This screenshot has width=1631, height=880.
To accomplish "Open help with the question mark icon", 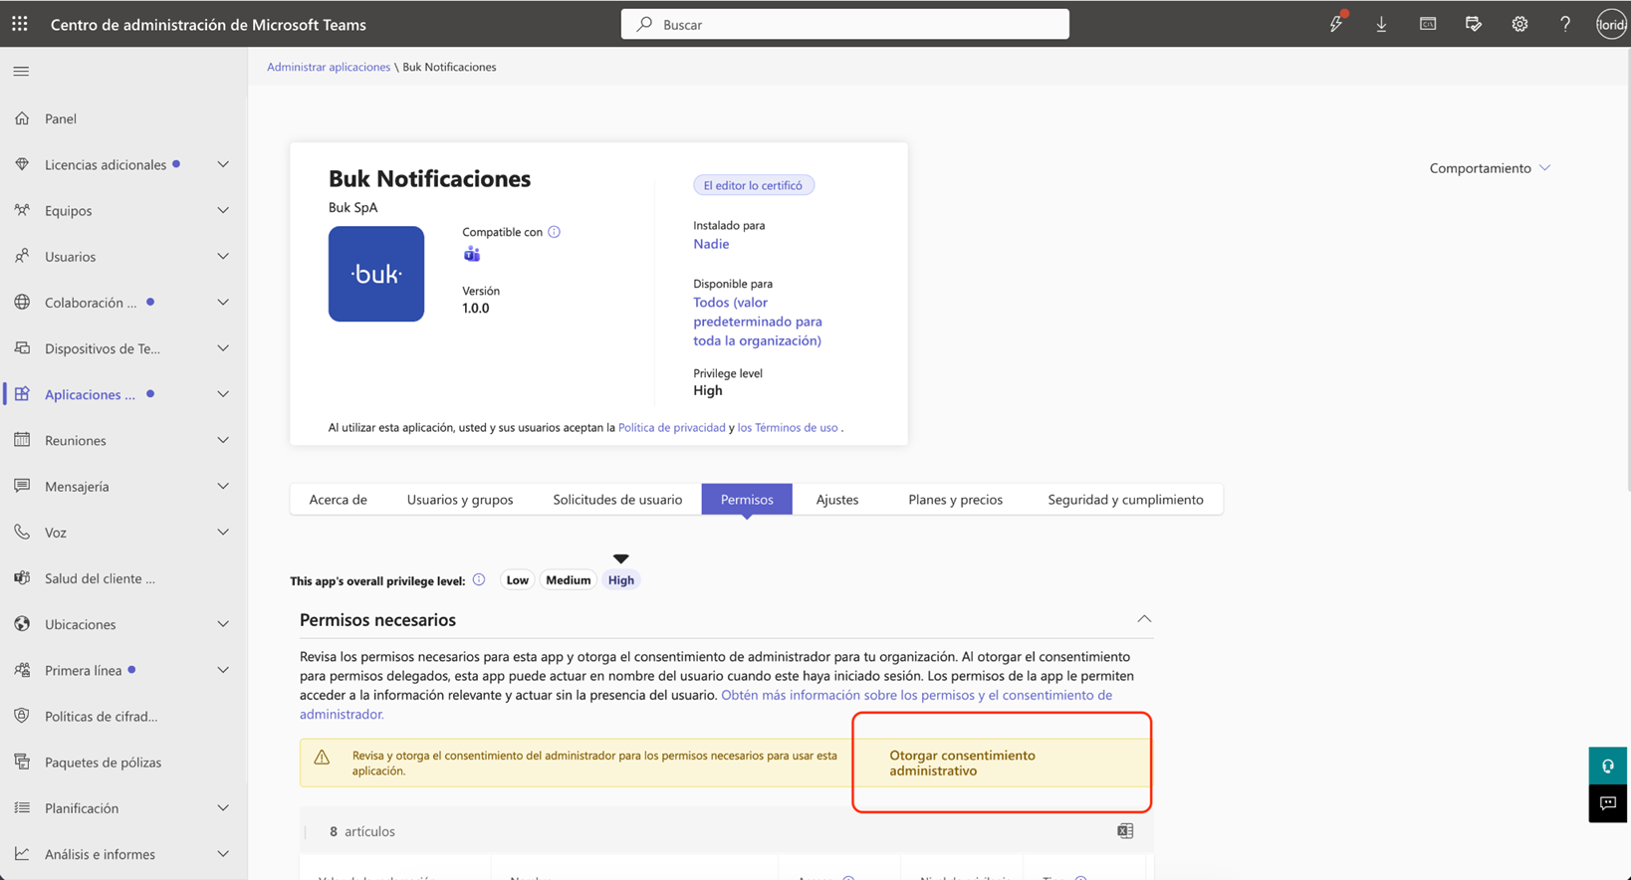I will [x=1565, y=24].
